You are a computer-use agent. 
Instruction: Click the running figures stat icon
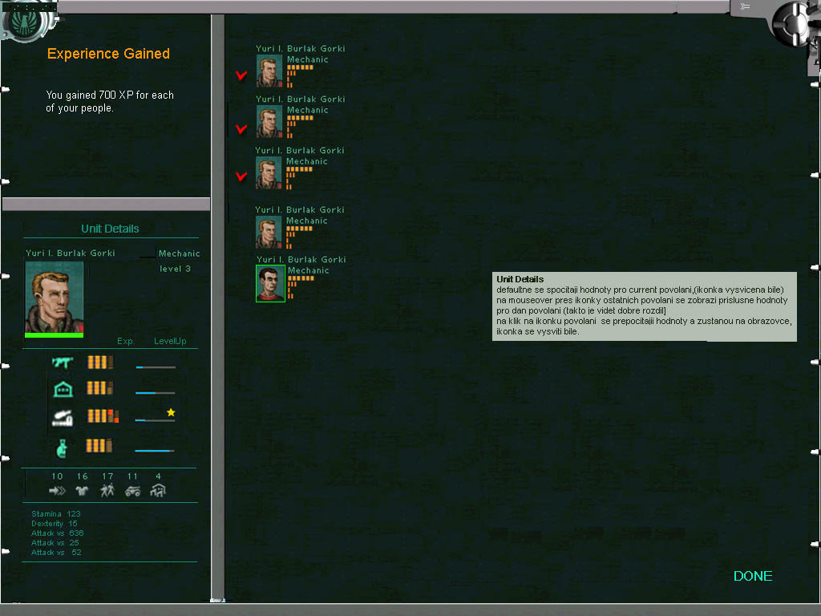tap(107, 490)
